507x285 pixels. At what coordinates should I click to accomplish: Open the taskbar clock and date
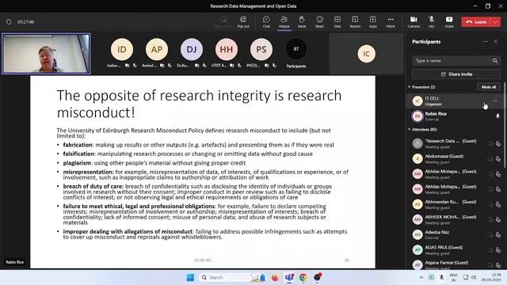491,277
